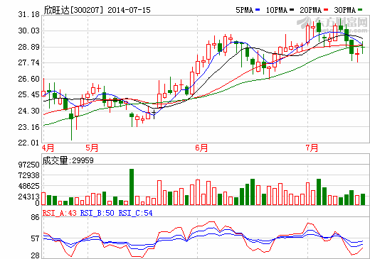The width and height of the screenshot is (370, 259).
Task: Click the 27.74 price axis label
Action: tap(28, 62)
